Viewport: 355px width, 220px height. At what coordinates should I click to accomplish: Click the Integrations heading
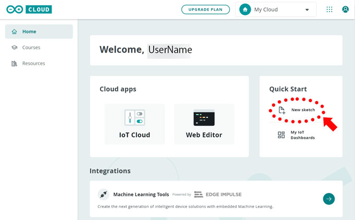(x=110, y=170)
